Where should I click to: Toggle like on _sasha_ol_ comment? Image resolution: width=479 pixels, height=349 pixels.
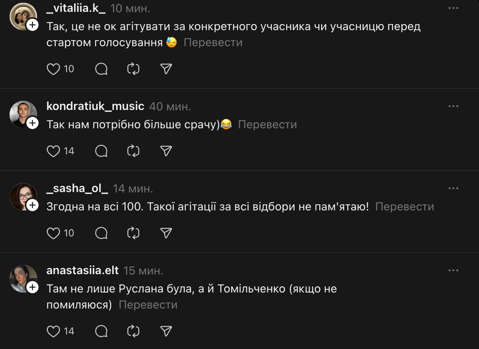54,233
